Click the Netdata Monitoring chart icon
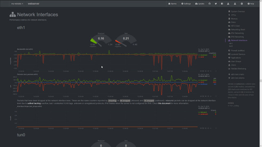Screen dimensions: 262x147 pos(229,69)
